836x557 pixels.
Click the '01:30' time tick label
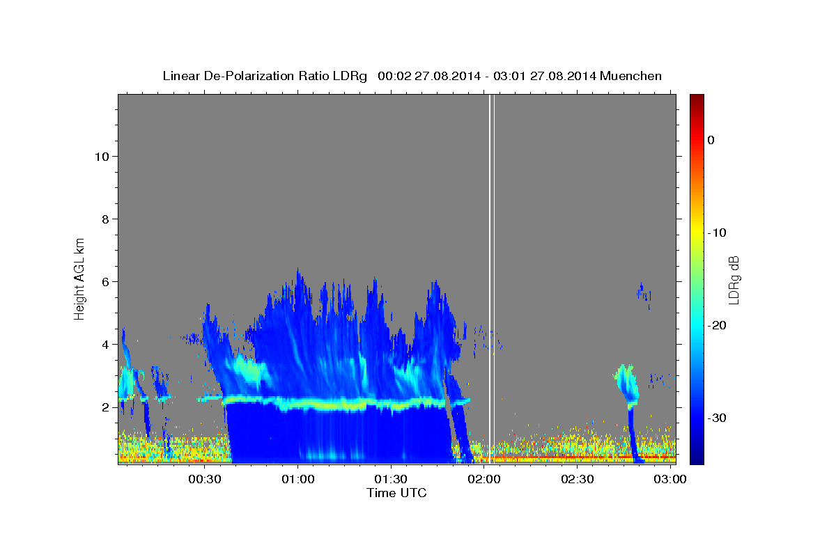point(392,479)
